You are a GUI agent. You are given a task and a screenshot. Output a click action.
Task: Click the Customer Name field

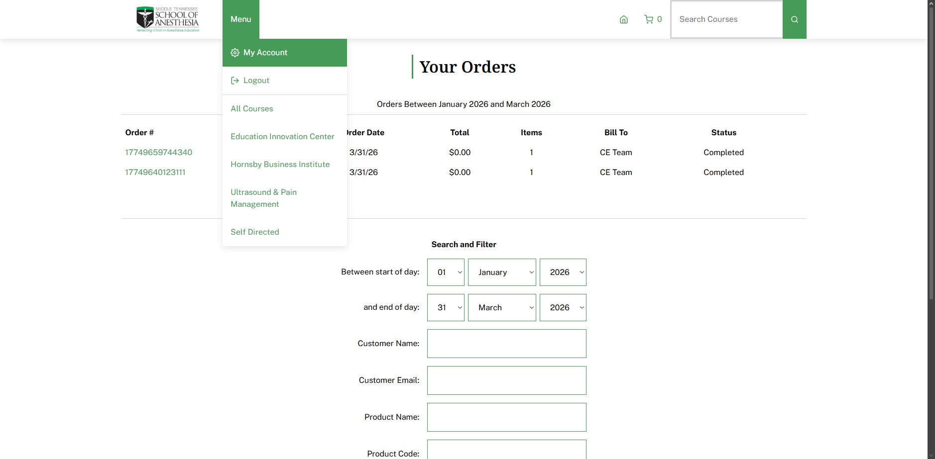(x=506, y=344)
